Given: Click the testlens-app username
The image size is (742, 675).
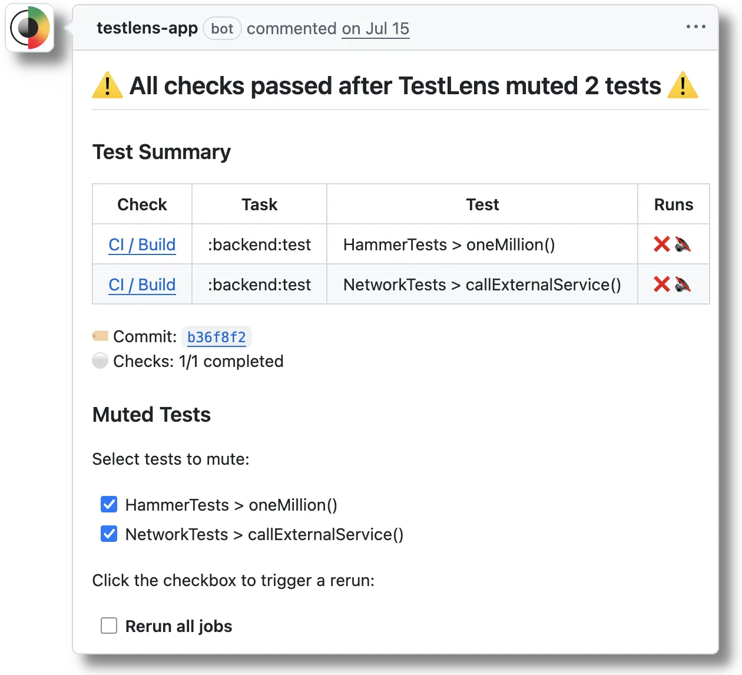Looking at the screenshot, I should tap(147, 28).
